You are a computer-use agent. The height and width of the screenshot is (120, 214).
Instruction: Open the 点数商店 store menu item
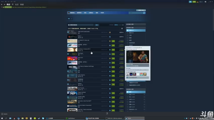91,13
